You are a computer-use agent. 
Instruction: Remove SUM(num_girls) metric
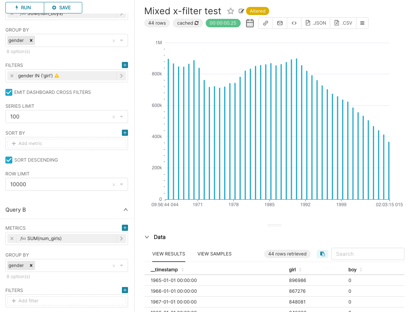coord(12,239)
